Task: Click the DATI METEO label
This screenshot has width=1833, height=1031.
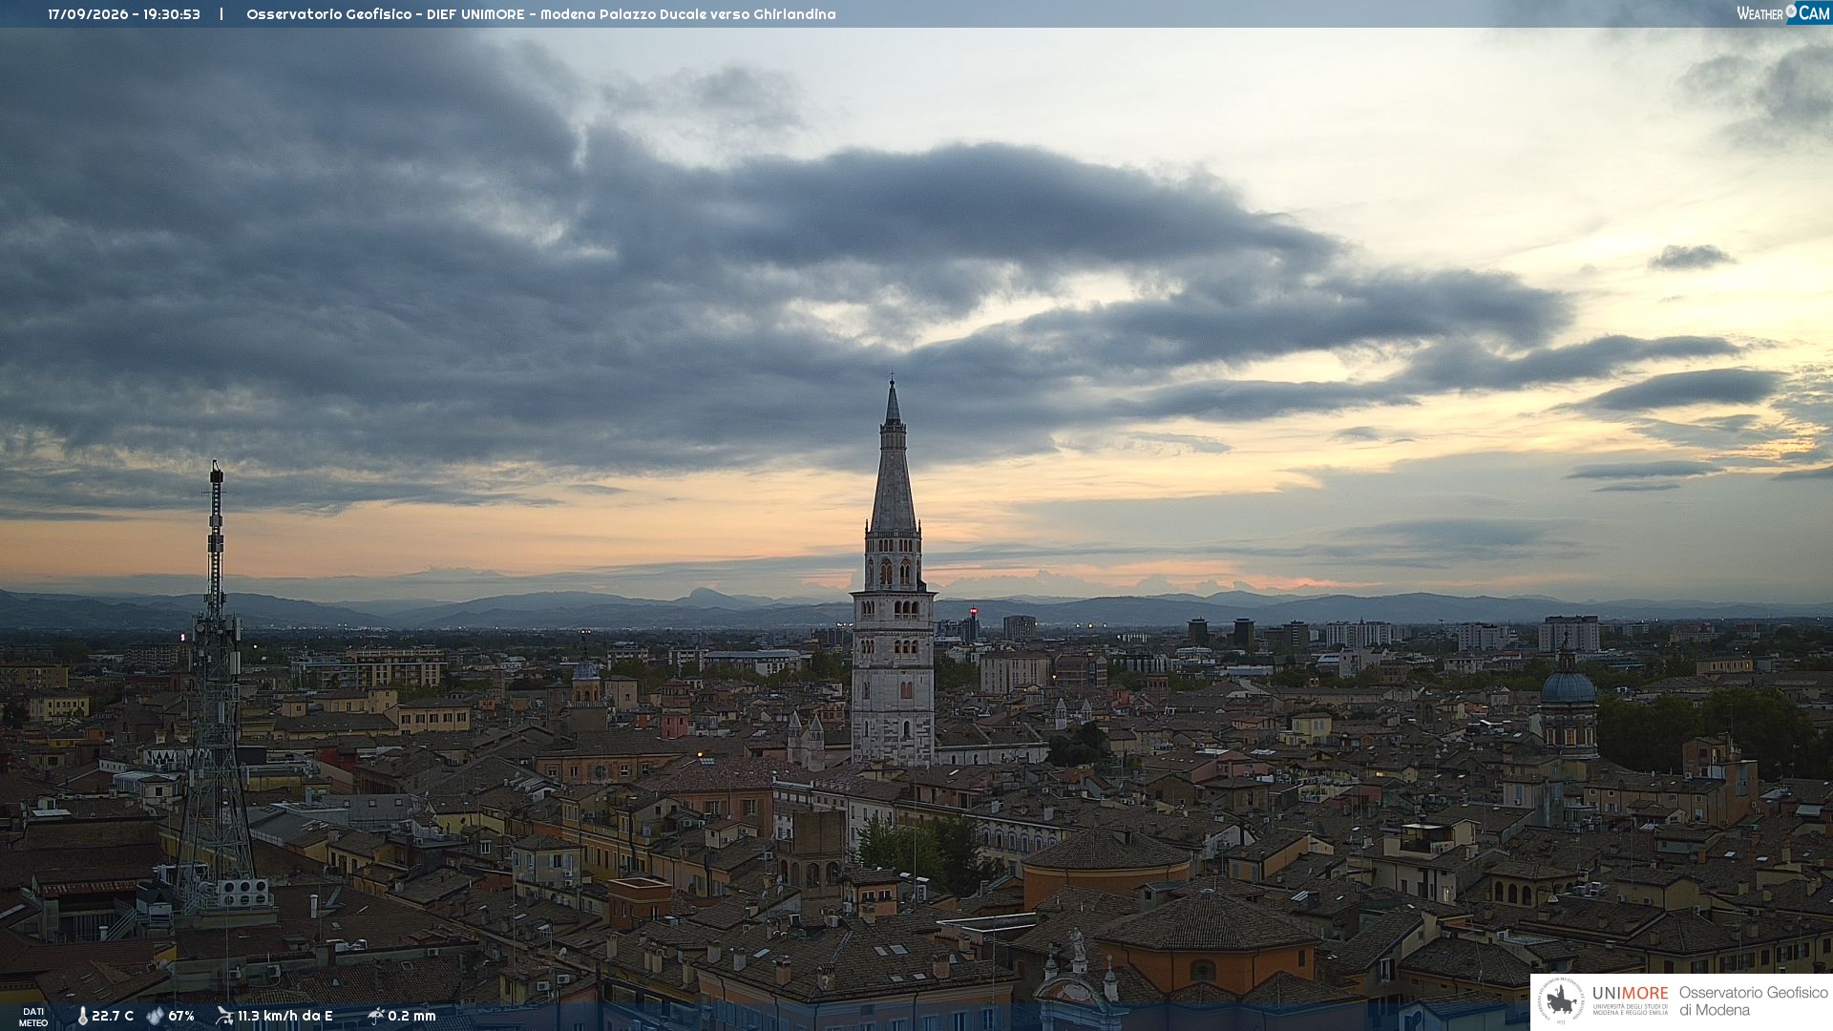Action: pos(33,1017)
